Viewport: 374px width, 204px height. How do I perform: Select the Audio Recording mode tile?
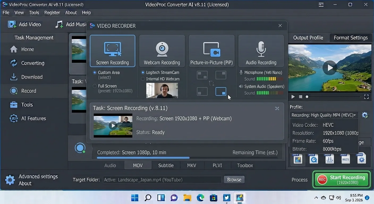pyautogui.click(x=261, y=51)
